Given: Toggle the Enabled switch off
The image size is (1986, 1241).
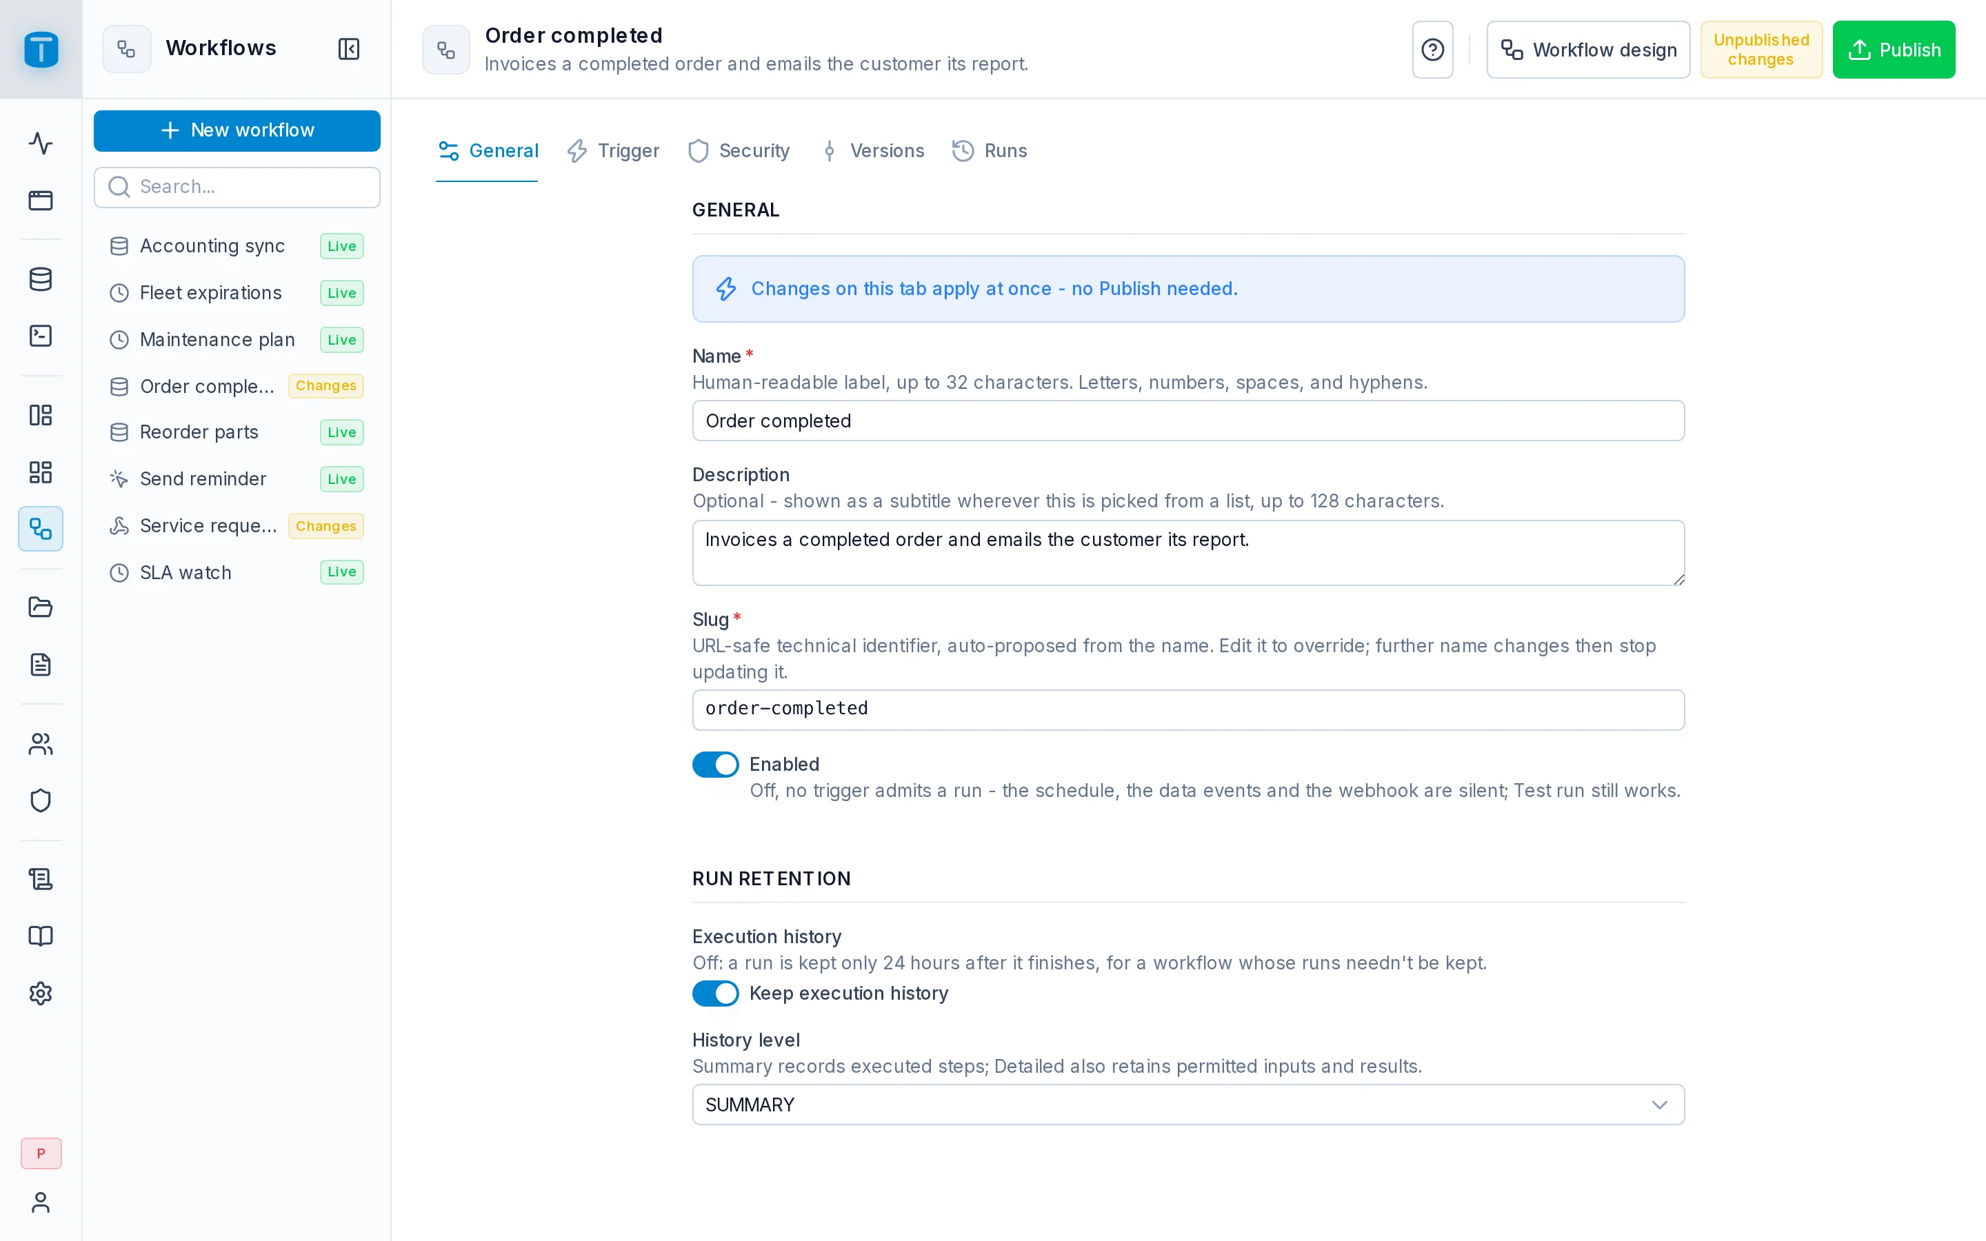Looking at the screenshot, I should 715,764.
